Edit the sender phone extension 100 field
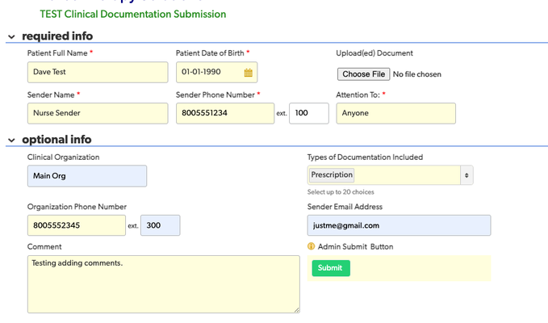The height and width of the screenshot is (323, 548). [x=309, y=113]
